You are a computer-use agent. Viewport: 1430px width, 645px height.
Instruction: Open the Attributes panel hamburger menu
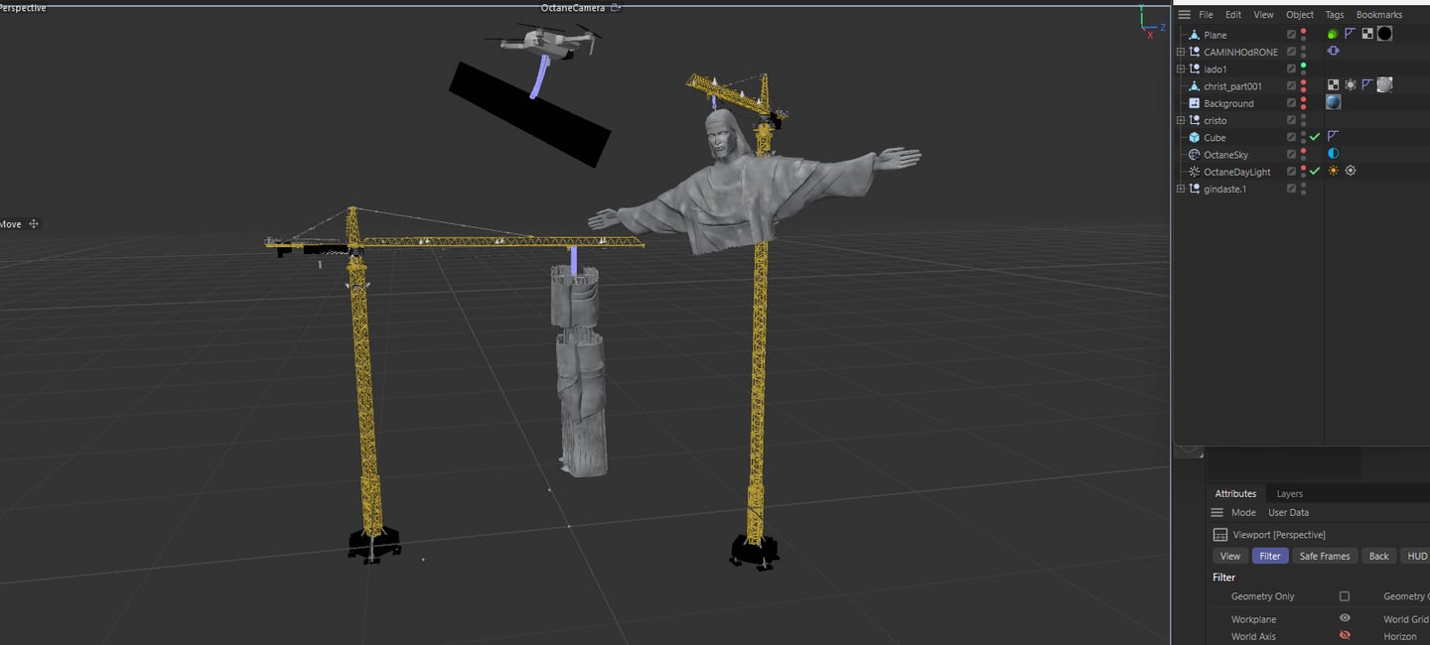(x=1216, y=513)
